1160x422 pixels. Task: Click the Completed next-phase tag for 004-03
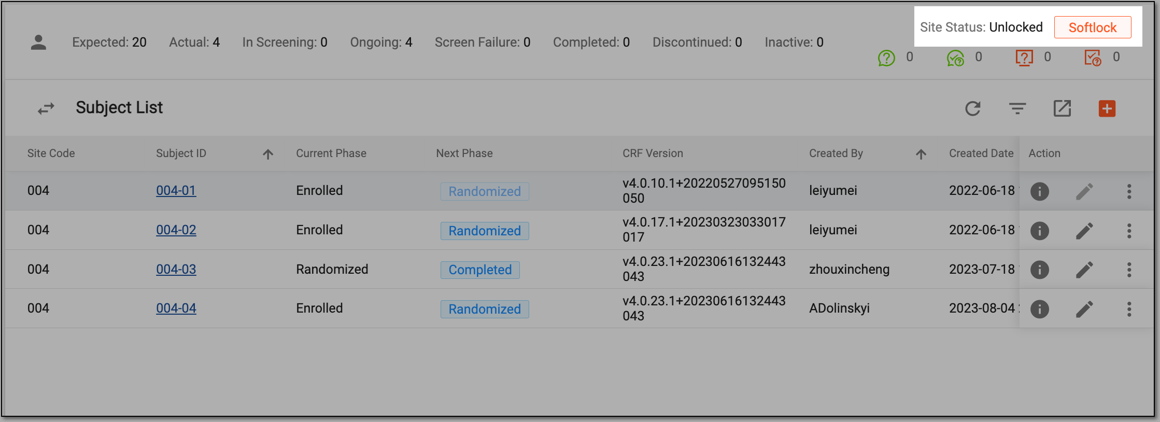pyautogui.click(x=480, y=270)
